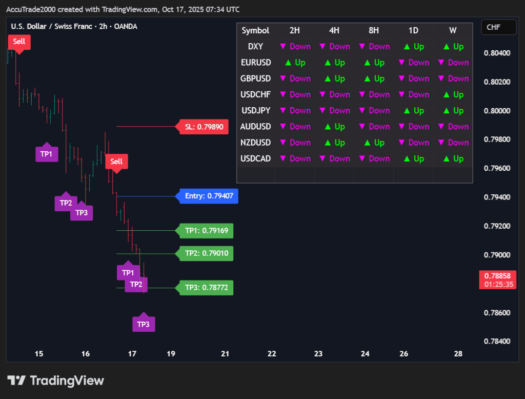Click date 17 on the time axis
The image size is (525, 399).
132,354
